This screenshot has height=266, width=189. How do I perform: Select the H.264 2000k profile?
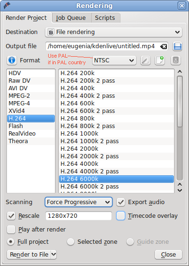point(116,149)
